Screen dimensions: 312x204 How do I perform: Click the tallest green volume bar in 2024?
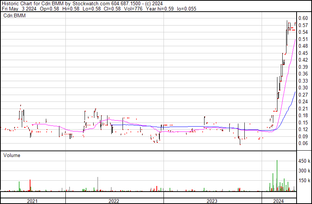pyautogui.click(x=277, y=175)
